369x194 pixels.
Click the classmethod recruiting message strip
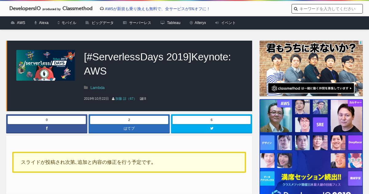pyautogui.click(x=311, y=88)
